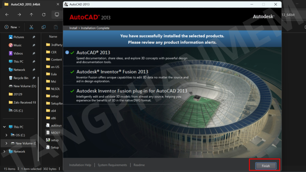Click the forward navigation arrow
Screen dimensions: 306x172
click(19, 15)
